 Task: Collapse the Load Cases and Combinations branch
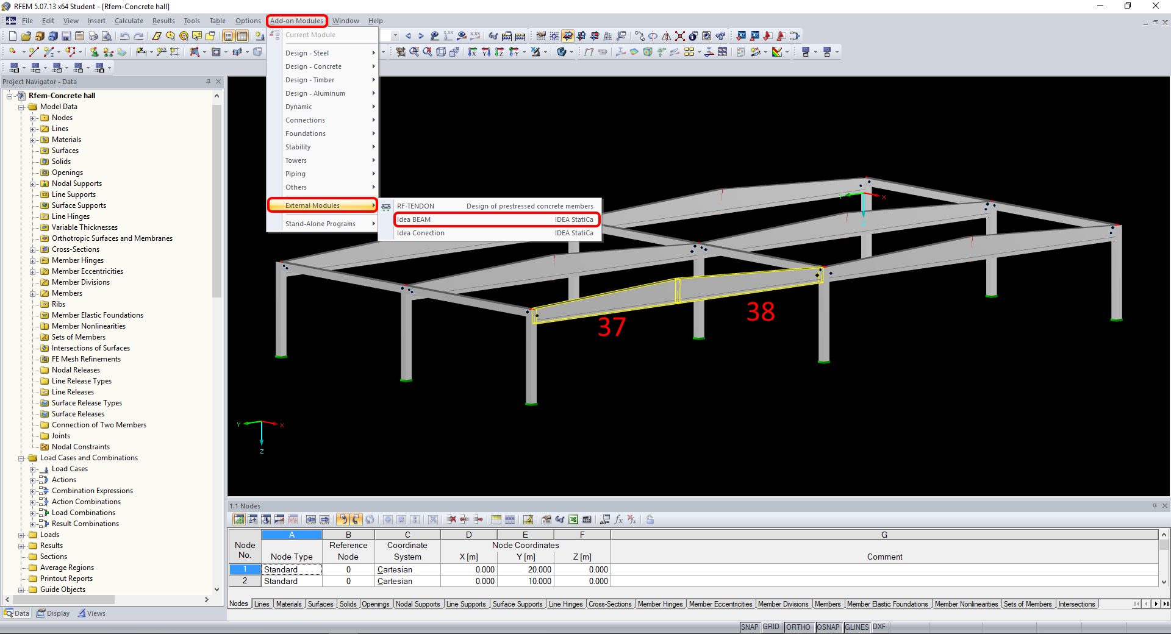click(x=21, y=458)
